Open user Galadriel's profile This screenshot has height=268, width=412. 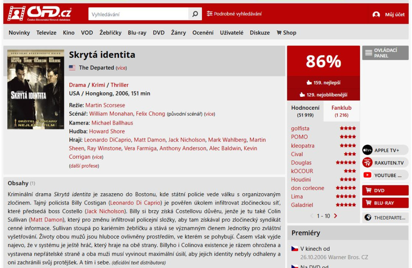tap(302, 205)
